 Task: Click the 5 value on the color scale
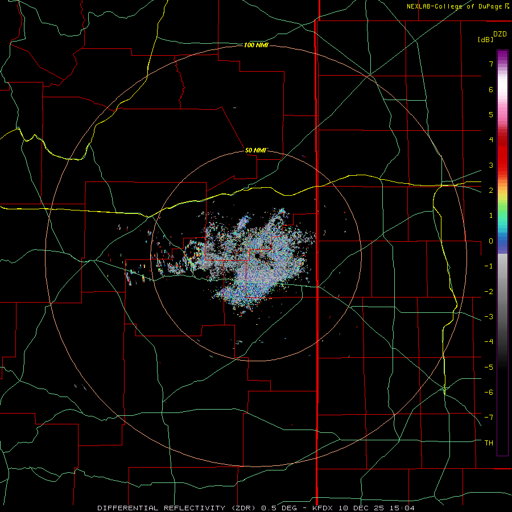[491, 114]
